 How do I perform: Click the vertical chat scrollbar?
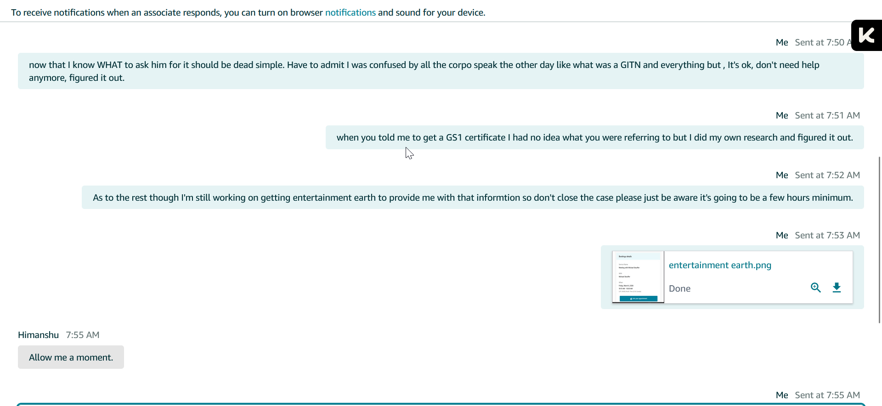click(879, 239)
